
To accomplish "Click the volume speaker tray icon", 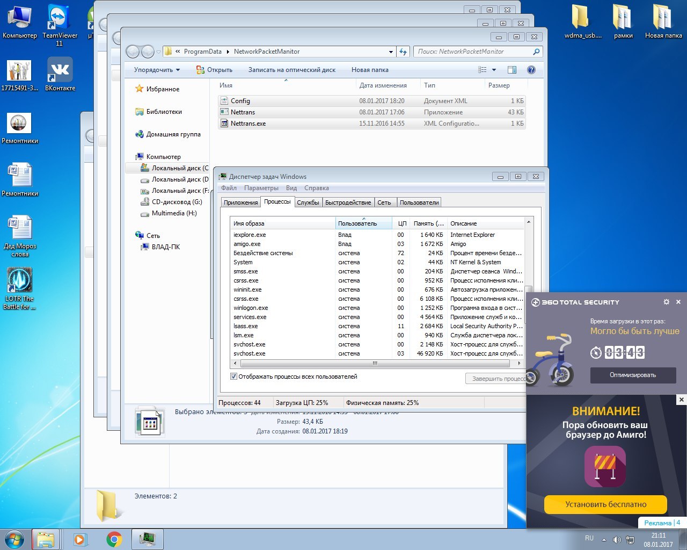I will point(617,539).
